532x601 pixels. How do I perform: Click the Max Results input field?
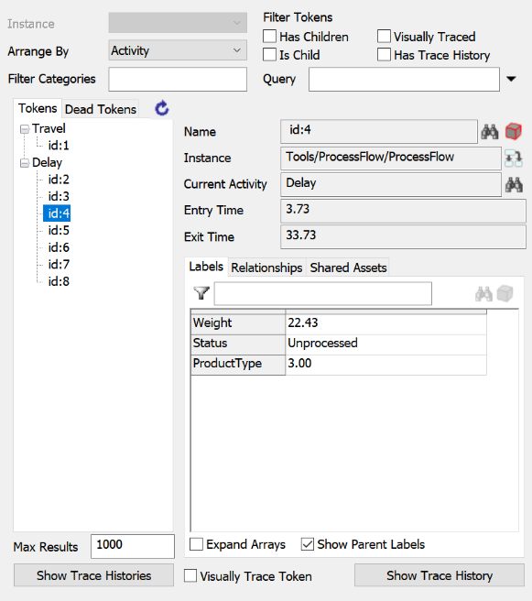tap(133, 546)
